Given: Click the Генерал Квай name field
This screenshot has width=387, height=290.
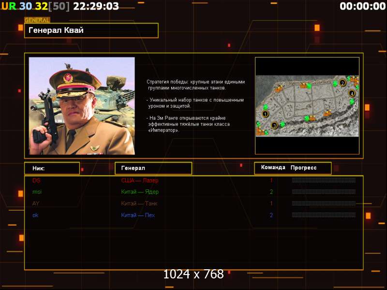Looking at the screenshot, I should [91, 30].
